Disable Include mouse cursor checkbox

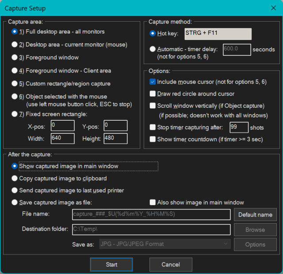pos(153,82)
